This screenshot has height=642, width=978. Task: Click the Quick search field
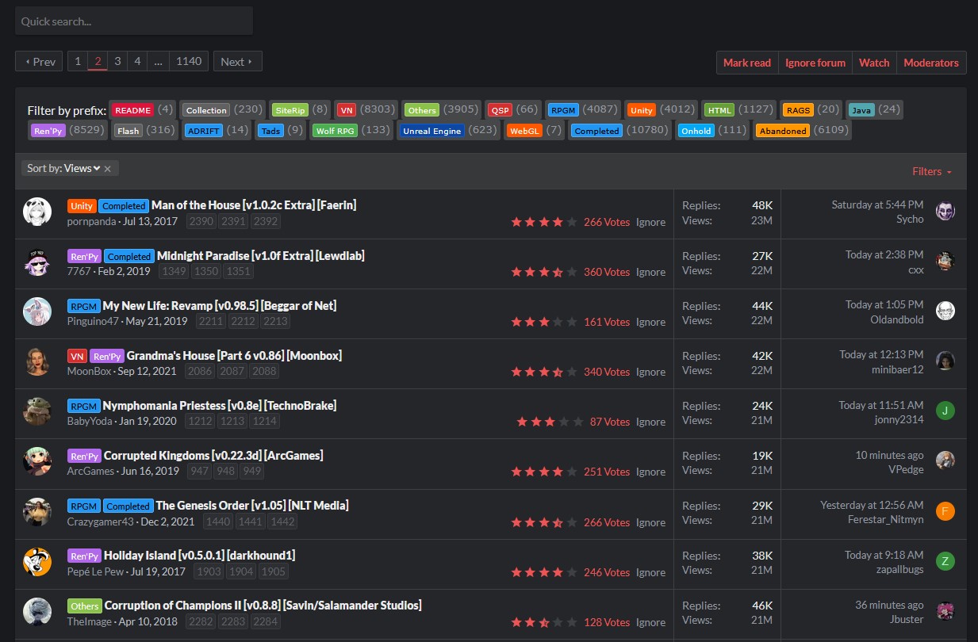[134, 21]
